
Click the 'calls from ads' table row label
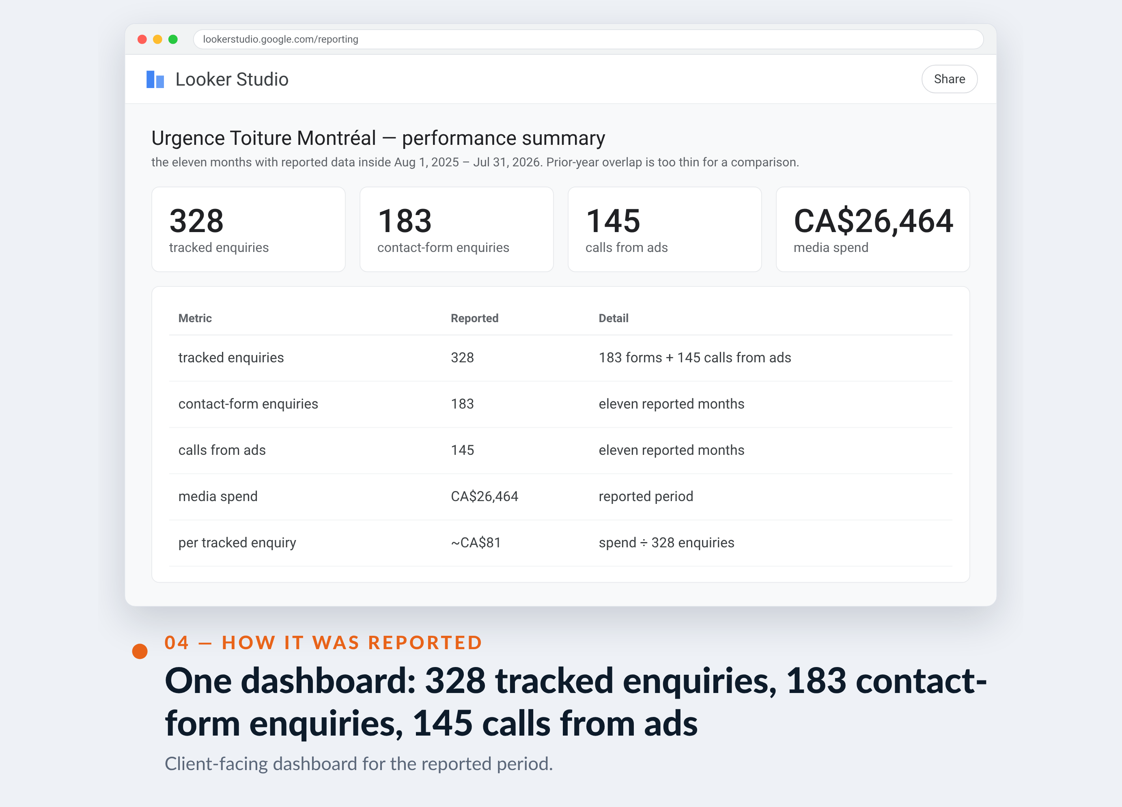click(x=222, y=450)
